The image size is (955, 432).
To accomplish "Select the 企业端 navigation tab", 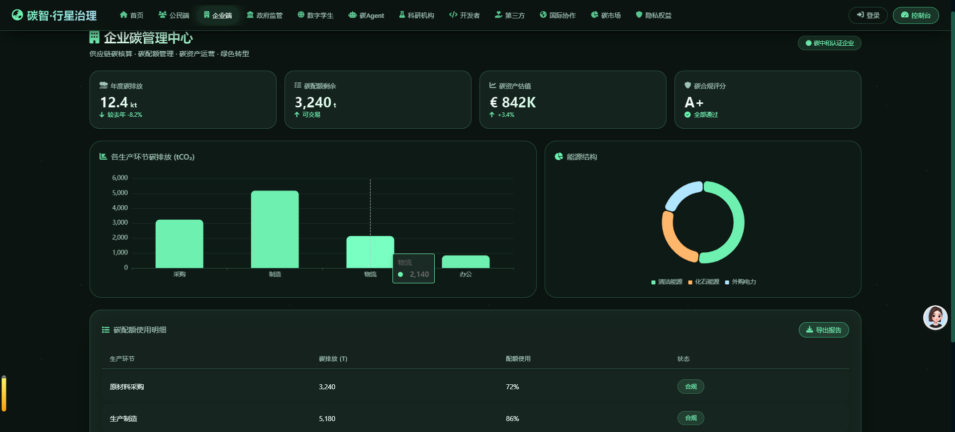I will (218, 15).
